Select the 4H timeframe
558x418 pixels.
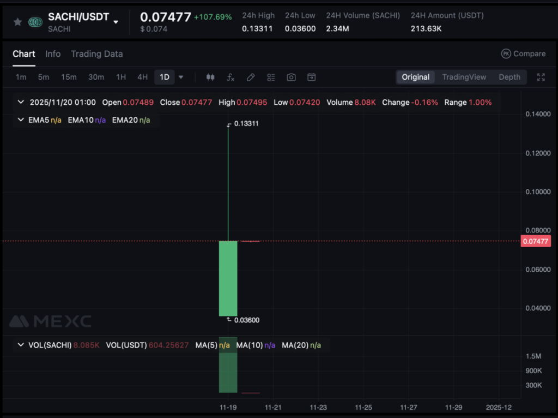(142, 77)
